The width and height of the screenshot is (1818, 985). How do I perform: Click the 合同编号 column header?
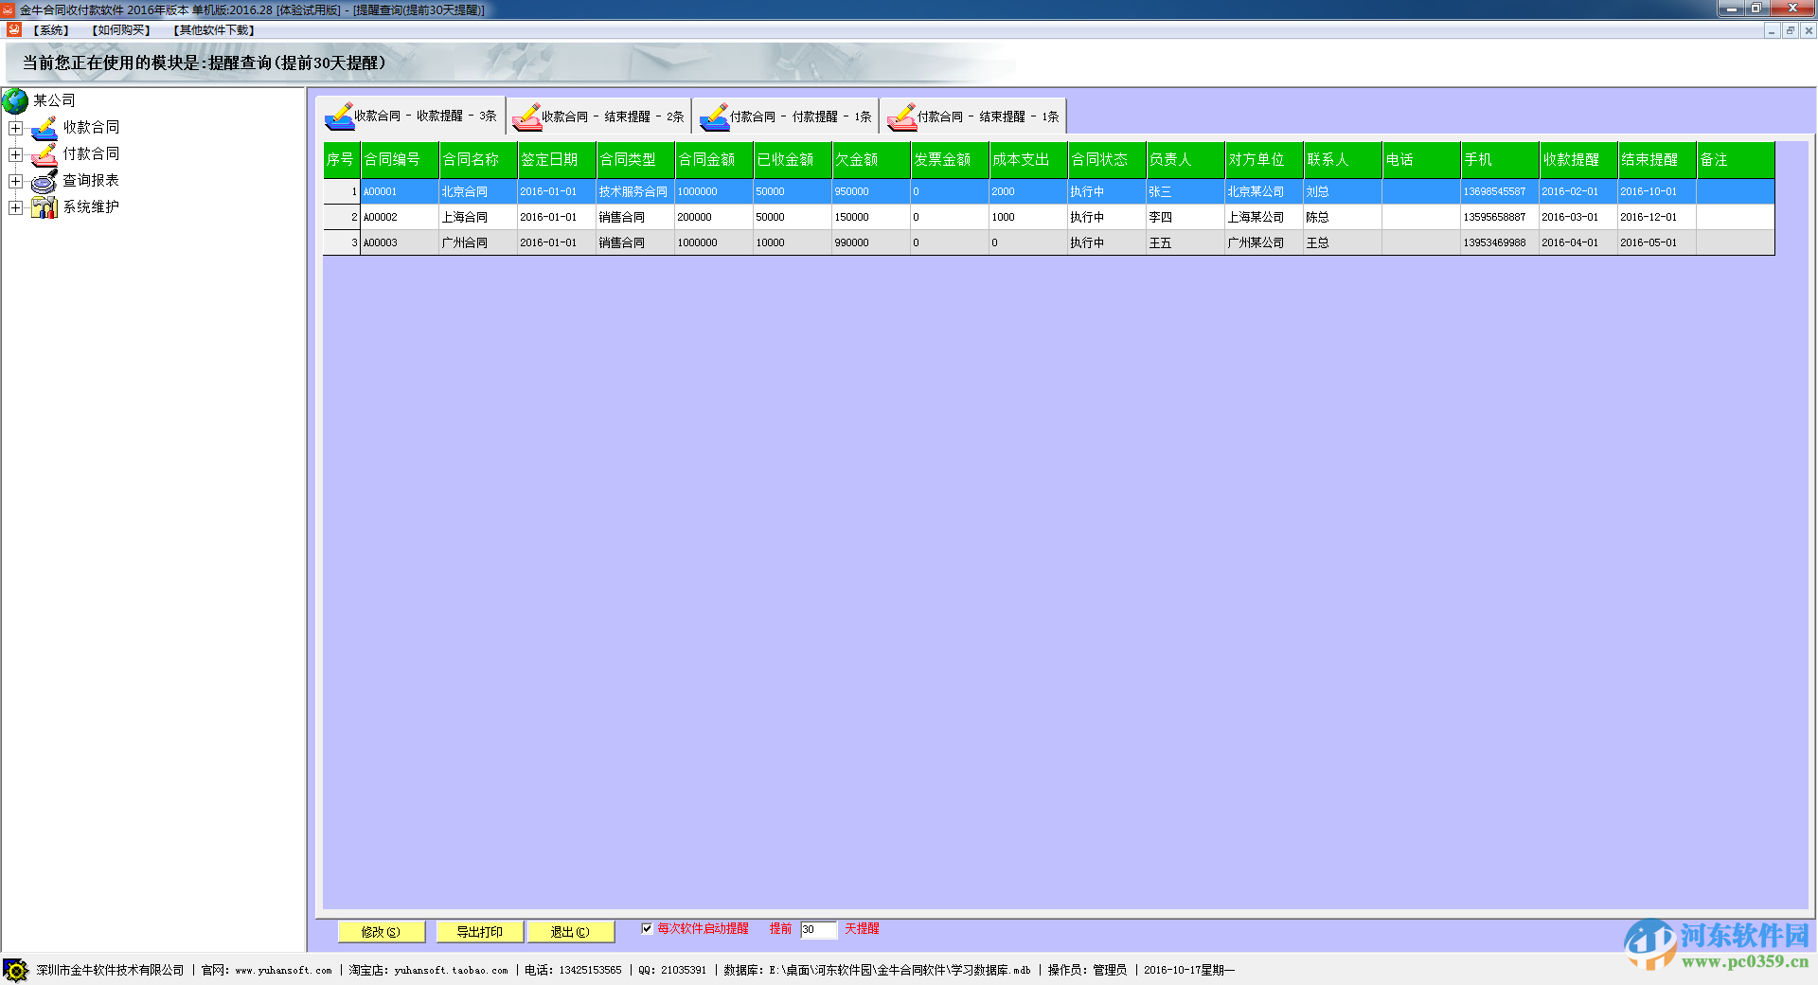coord(400,160)
